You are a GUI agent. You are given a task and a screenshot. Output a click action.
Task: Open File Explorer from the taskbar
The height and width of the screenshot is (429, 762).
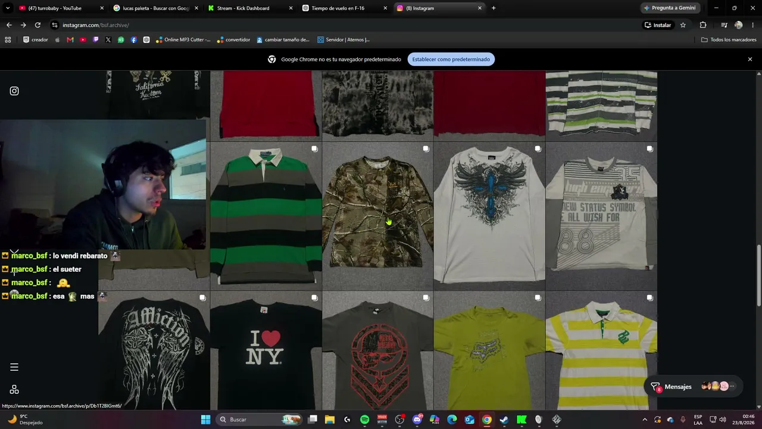330,419
